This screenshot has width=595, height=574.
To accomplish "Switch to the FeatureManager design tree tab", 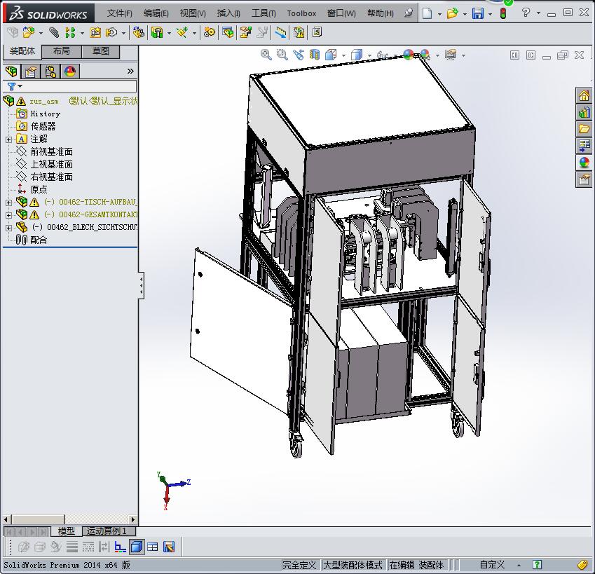I will [11, 71].
